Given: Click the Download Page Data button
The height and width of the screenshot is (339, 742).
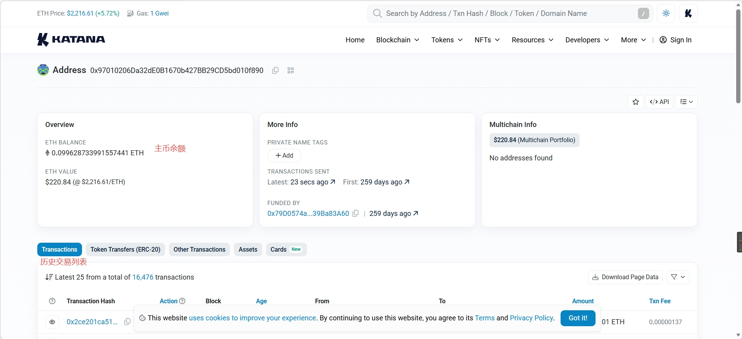Looking at the screenshot, I should point(625,277).
